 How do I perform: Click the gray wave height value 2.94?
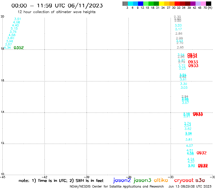[185, 97]
